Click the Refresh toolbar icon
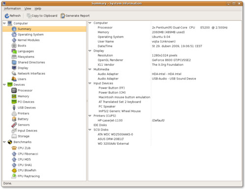 [7, 16]
